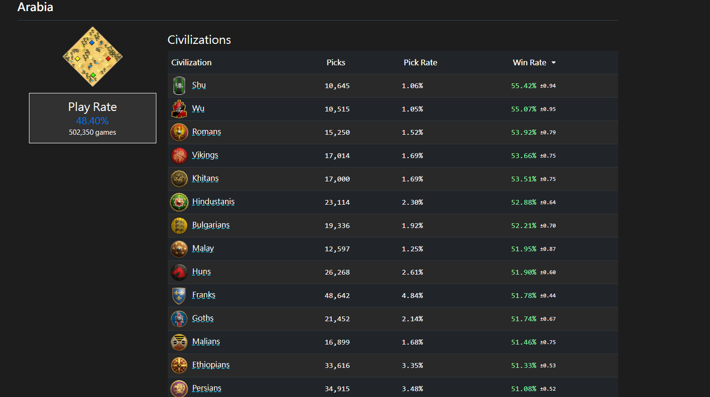Open the Vikings civilization page
This screenshot has width=710, height=397.
tap(205, 155)
